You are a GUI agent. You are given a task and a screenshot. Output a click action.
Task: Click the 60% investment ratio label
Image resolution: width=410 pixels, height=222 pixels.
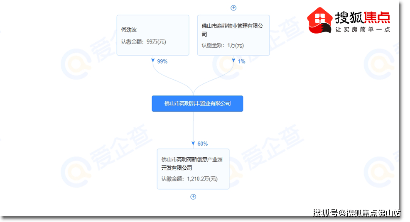202,144
